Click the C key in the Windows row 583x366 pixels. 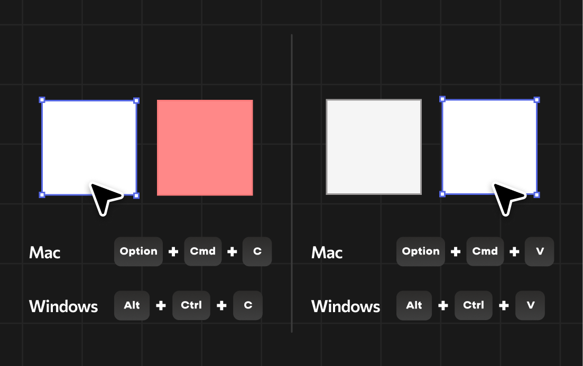[x=248, y=305]
